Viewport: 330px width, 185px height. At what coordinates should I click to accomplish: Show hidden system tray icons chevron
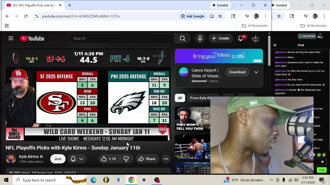coord(271,180)
